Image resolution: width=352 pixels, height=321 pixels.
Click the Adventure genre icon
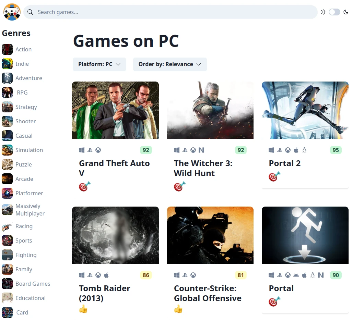click(7, 78)
